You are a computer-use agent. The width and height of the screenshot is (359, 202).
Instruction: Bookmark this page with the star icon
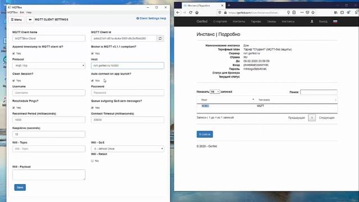click(313, 12)
